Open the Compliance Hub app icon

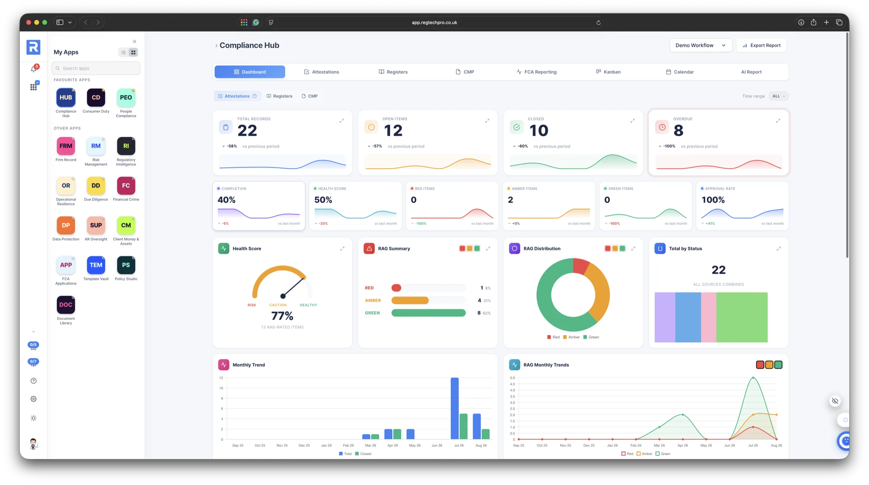coord(66,97)
